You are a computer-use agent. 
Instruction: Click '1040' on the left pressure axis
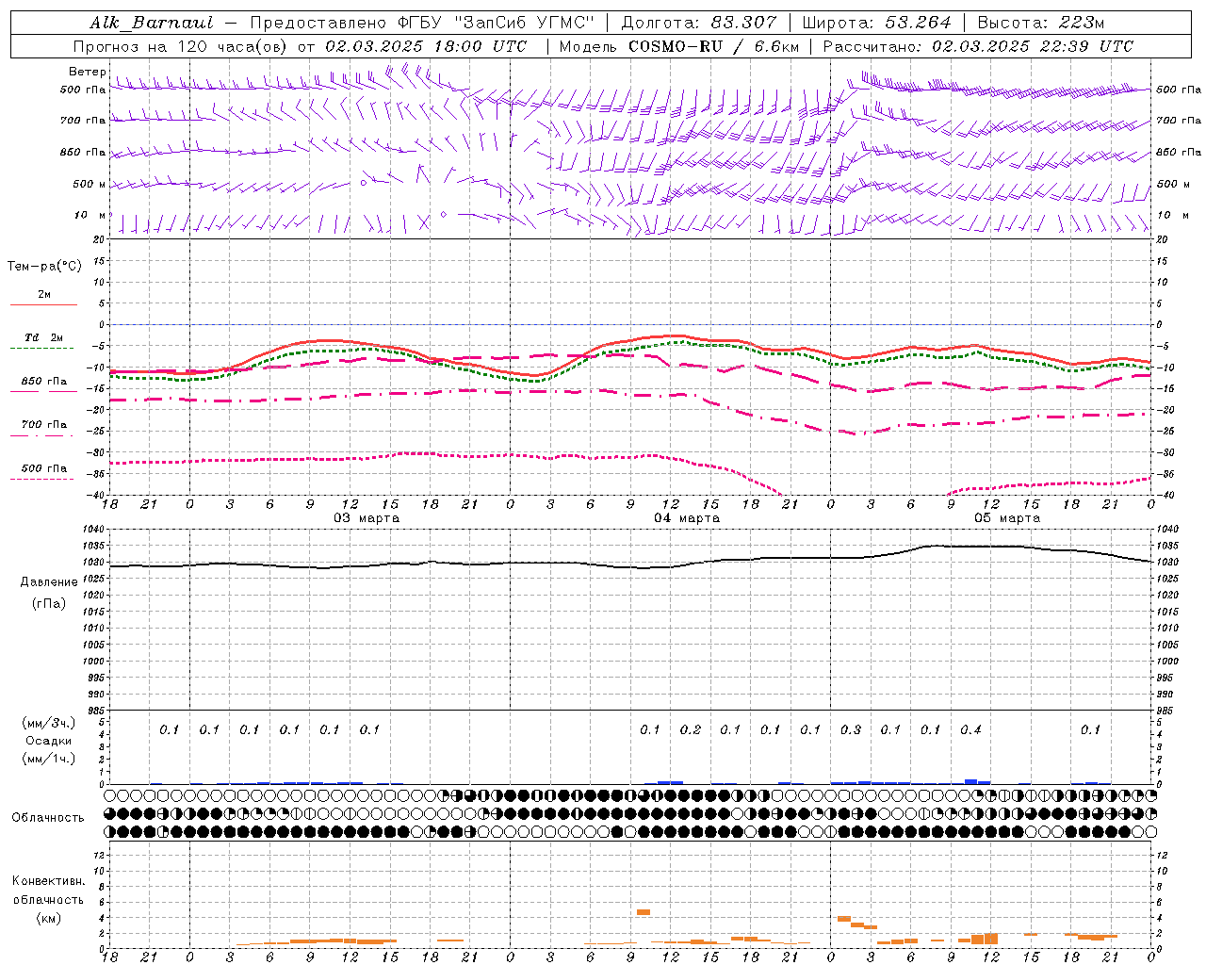(92, 530)
